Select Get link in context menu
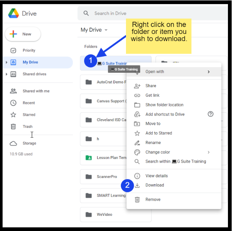This screenshot has height=231, width=232. click(x=152, y=95)
